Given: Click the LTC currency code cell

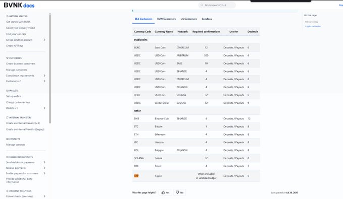Looking at the screenshot, I should pyautogui.click(x=136, y=143).
